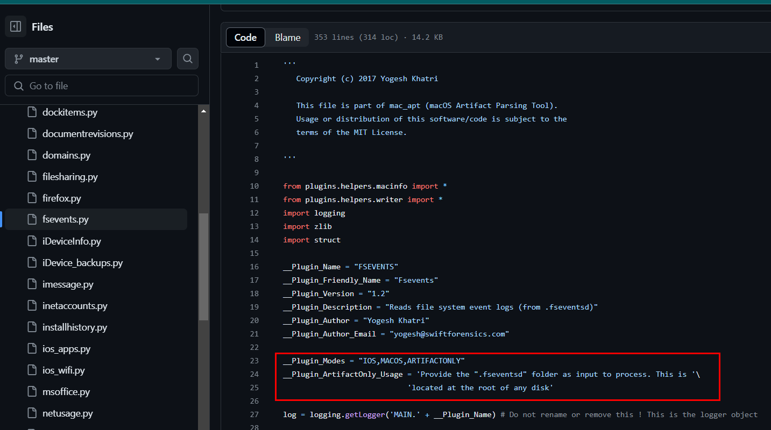Click the file tree scrollbar up arrow
Viewport: 771px width, 430px height.
pos(203,111)
